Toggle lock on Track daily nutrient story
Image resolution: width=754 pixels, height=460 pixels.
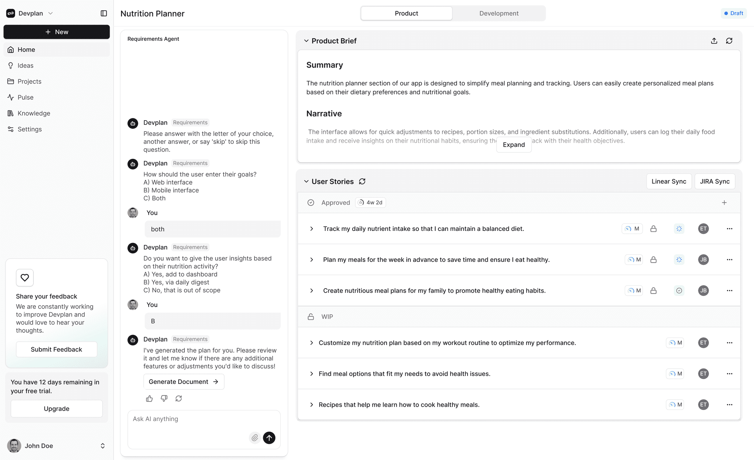tap(653, 229)
